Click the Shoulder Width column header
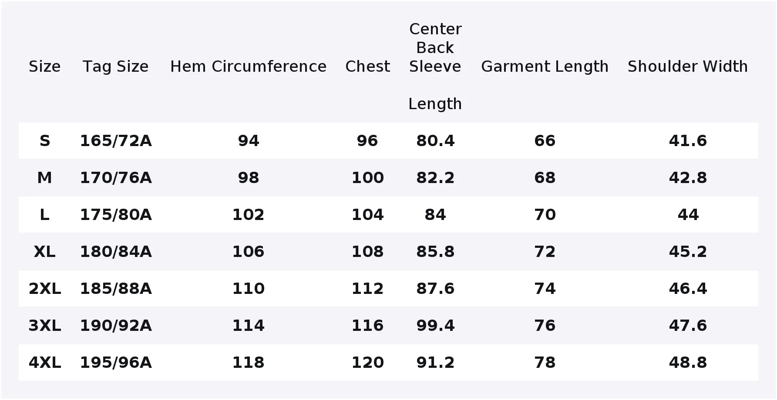 [688, 67]
